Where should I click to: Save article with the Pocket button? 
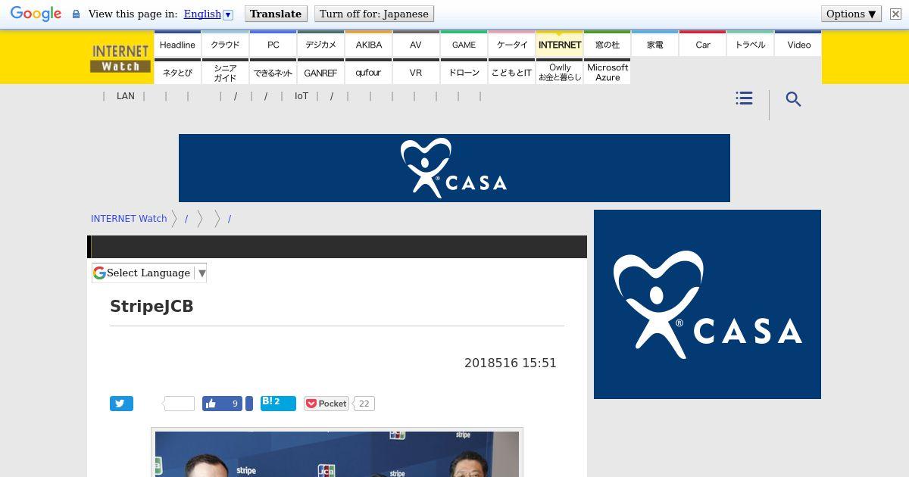tap(326, 404)
